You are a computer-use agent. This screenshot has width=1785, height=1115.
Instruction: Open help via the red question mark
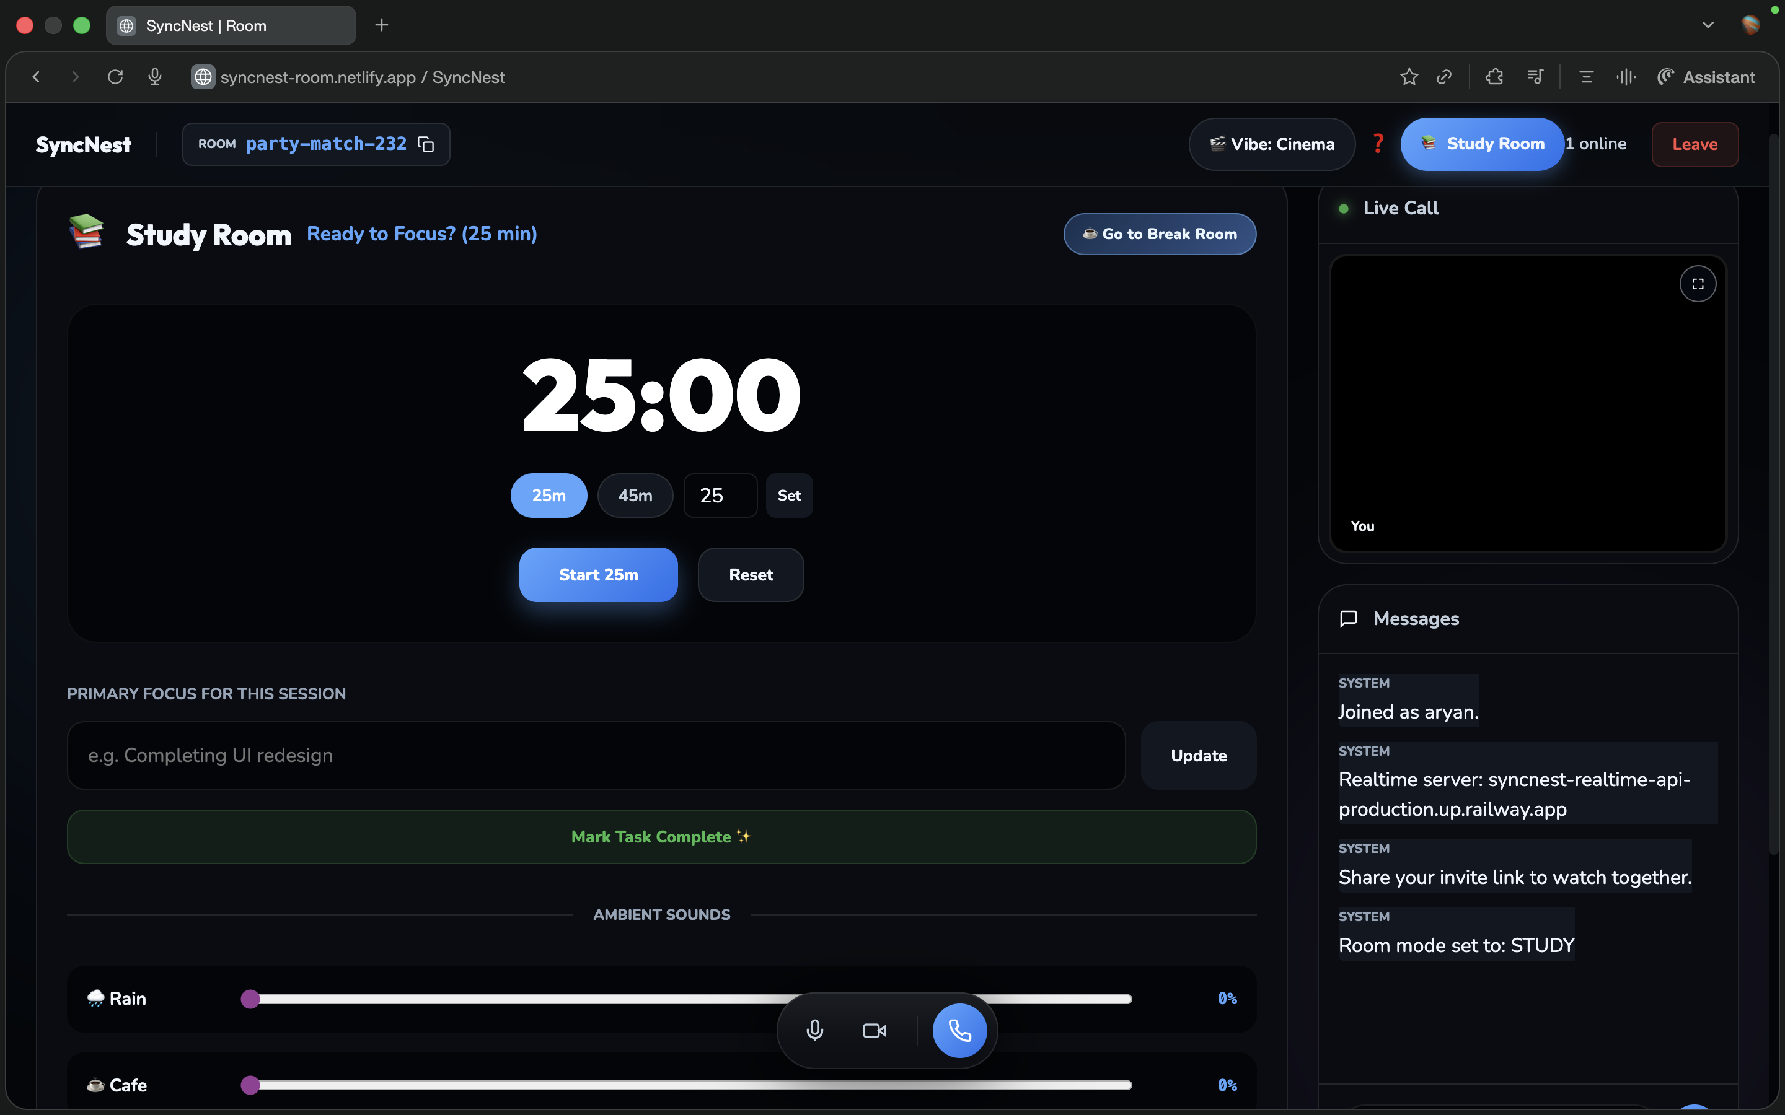point(1378,144)
